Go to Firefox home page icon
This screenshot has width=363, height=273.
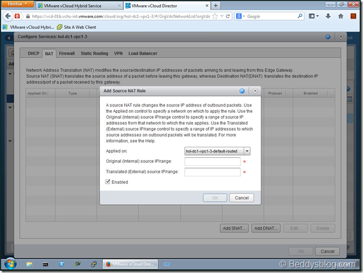340,16
